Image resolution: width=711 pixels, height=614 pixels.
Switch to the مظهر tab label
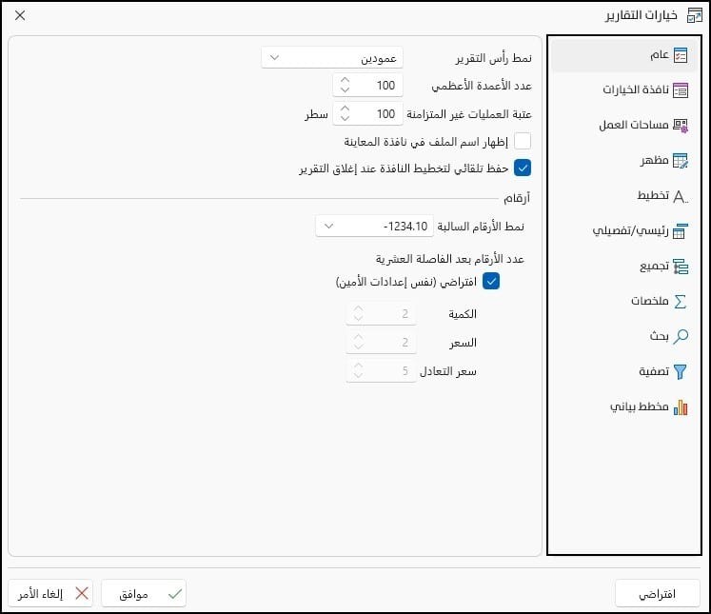click(x=654, y=160)
